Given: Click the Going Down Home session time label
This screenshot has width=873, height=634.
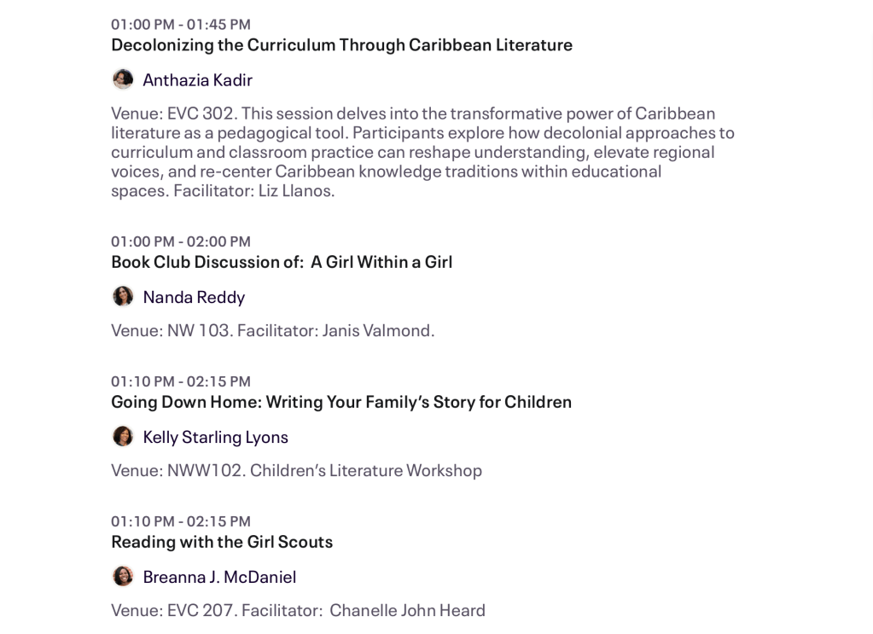Looking at the screenshot, I should click(181, 381).
